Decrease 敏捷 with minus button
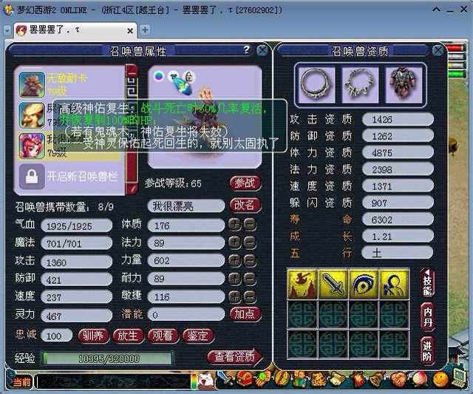The width and height of the screenshot is (473, 394). click(250, 297)
